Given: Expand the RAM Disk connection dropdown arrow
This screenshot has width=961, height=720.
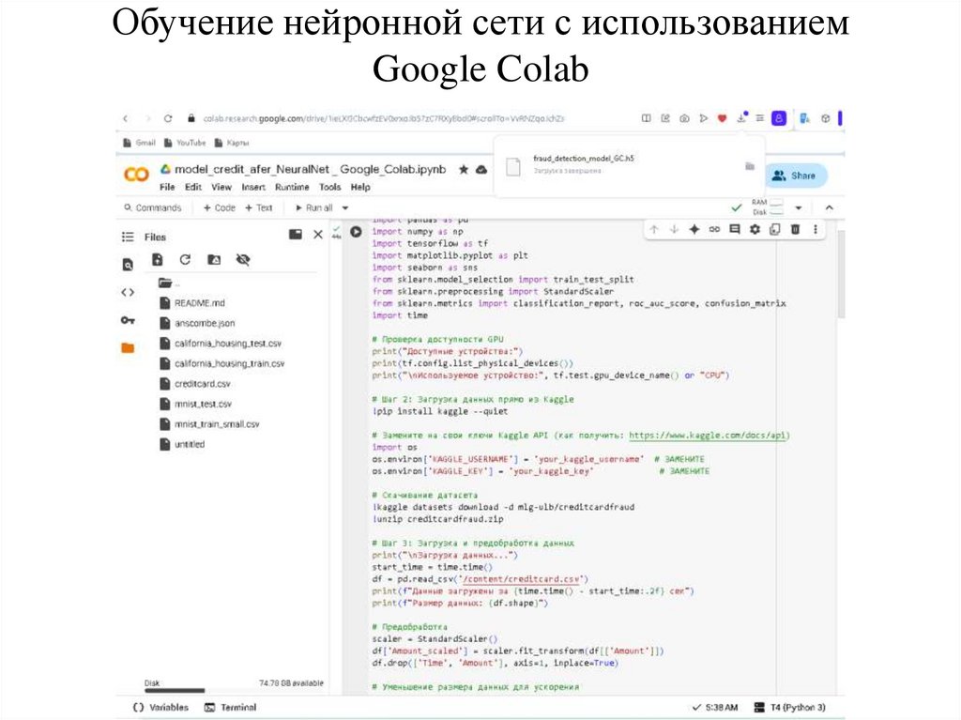Looking at the screenshot, I should [798, 207].
